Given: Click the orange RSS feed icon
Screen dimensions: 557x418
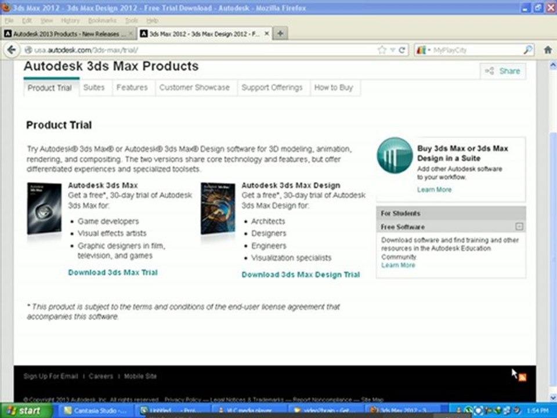Looking at the screenshot, I should click(x=522, y=377).
